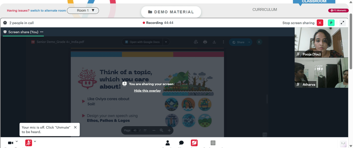The height and width of the screenshot is (148, 353).
Task: Click the red screen share toggle icon
Action: click(194, 143)
